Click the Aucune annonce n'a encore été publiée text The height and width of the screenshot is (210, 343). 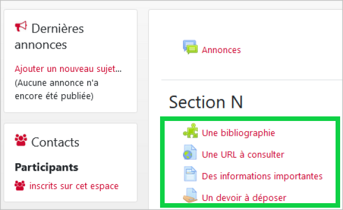tap(57, 90)
